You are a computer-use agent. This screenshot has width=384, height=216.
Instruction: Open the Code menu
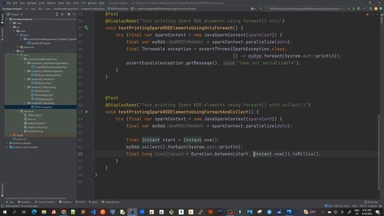click(42, 3)
